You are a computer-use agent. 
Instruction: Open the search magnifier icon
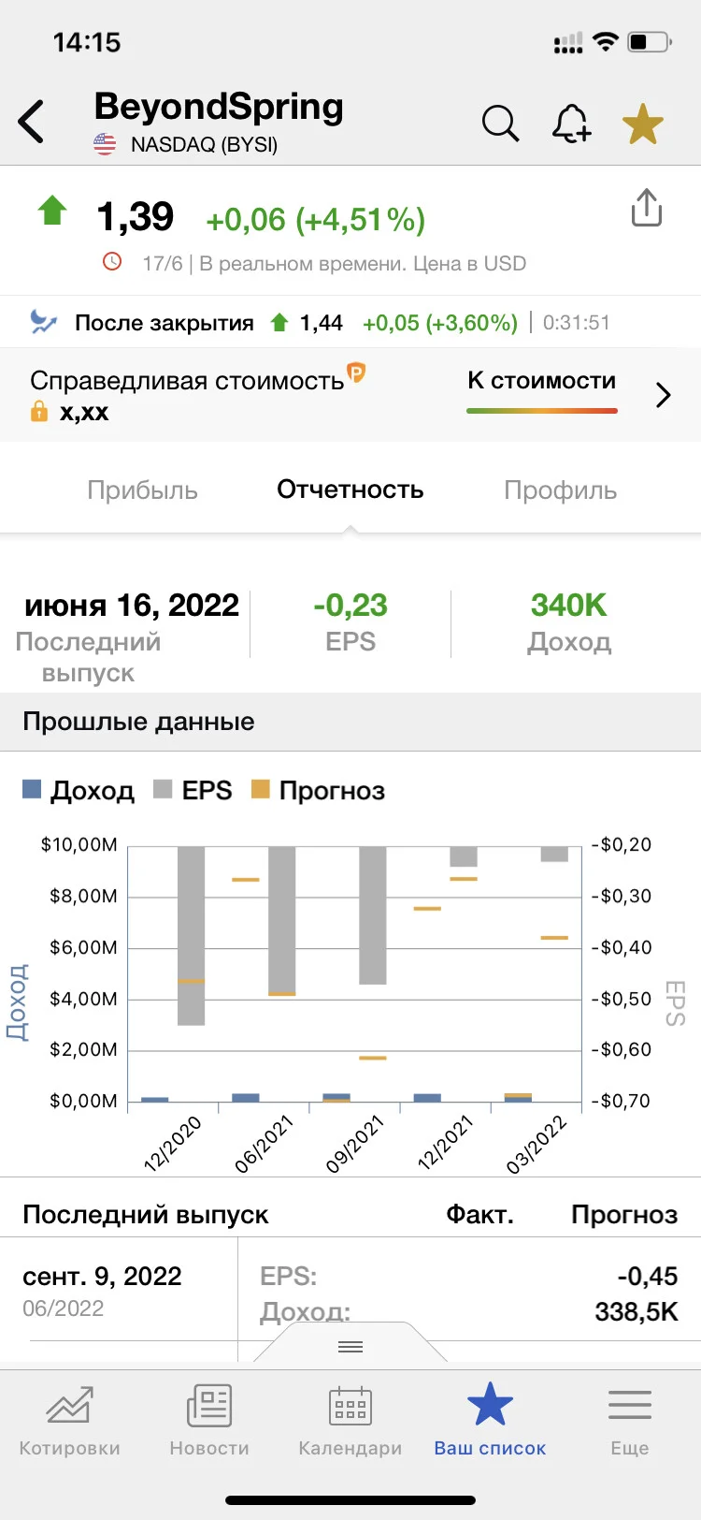click(x=500, y=123)
